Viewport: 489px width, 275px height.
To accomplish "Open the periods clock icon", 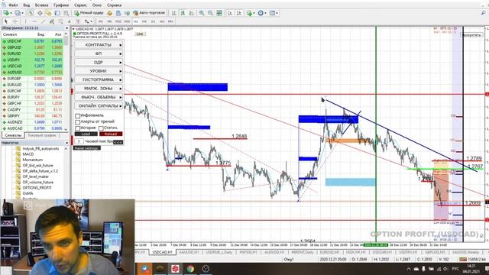I will (x=261, y=13).
